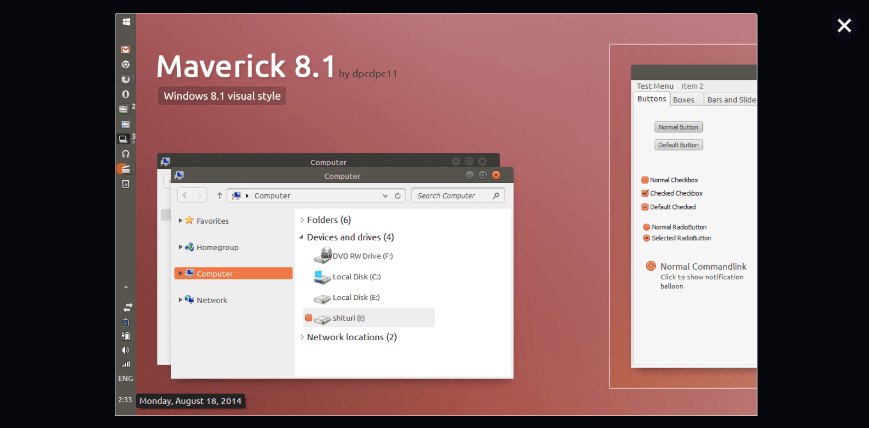Viewport: 869px width, 428px height.
Task: Select Local Disk (C:)
Action: (348, 277)
